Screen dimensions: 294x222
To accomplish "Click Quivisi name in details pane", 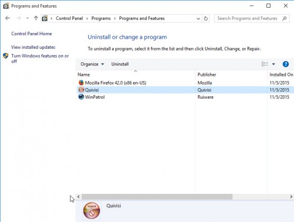I will (x=113, y=206).
